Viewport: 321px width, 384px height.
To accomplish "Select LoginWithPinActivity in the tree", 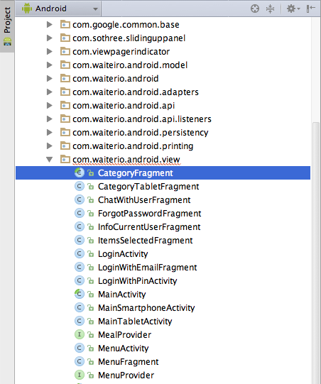I will pos(138,281).
